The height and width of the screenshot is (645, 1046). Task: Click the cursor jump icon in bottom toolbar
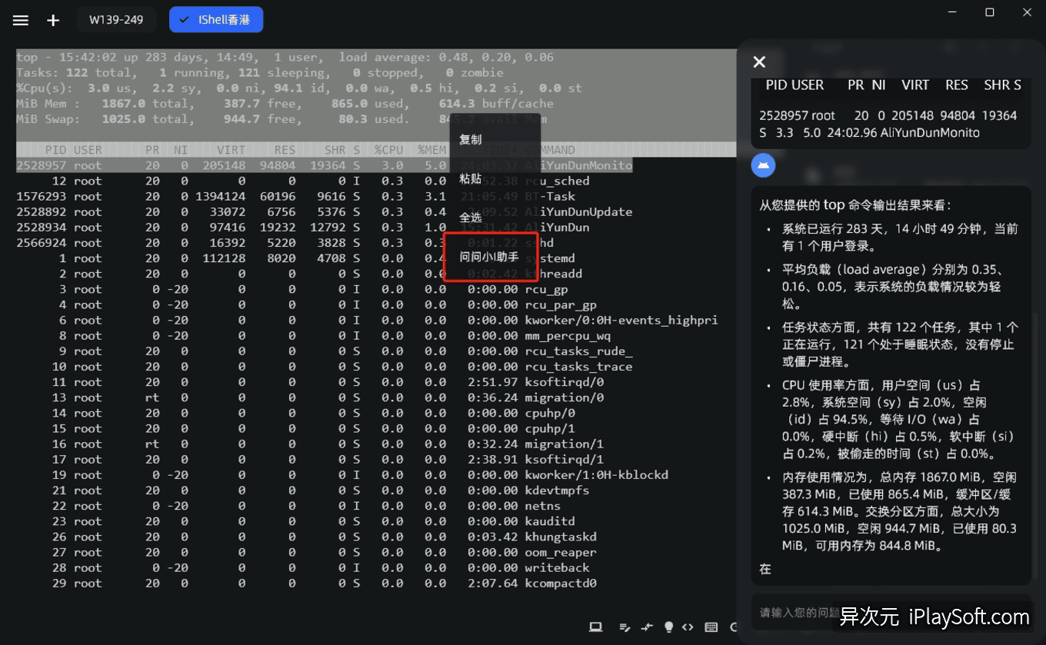(646, 627)
